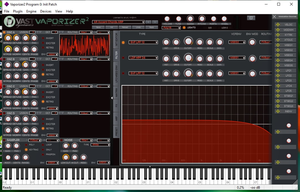Click the STSEQ2 modulation source drag icon
The width and height of the screenshot is (300, 192).
[x=278, y=101]
